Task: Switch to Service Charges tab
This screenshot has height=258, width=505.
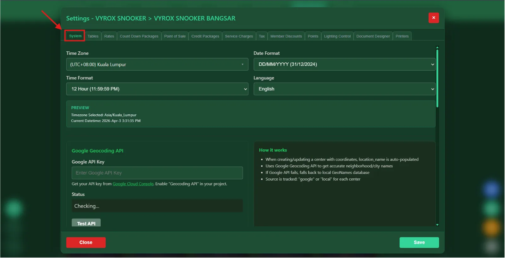Action: (239, 36)
